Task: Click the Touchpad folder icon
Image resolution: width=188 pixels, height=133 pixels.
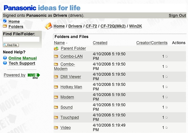Action: [56, 117]
